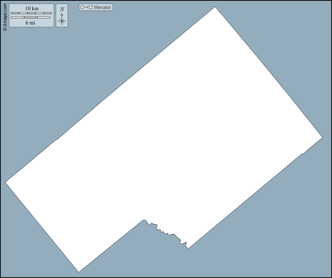Click the mile scale bar
The width and height of the screenshot is (332, 278).
click(30, 18)
